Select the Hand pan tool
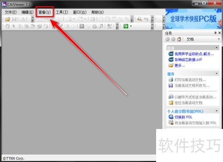The image size is (223, 162). click(8, 26)
